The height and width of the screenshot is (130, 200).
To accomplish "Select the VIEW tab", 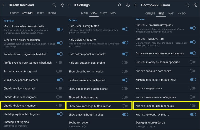I will click(x=94, y=13).
